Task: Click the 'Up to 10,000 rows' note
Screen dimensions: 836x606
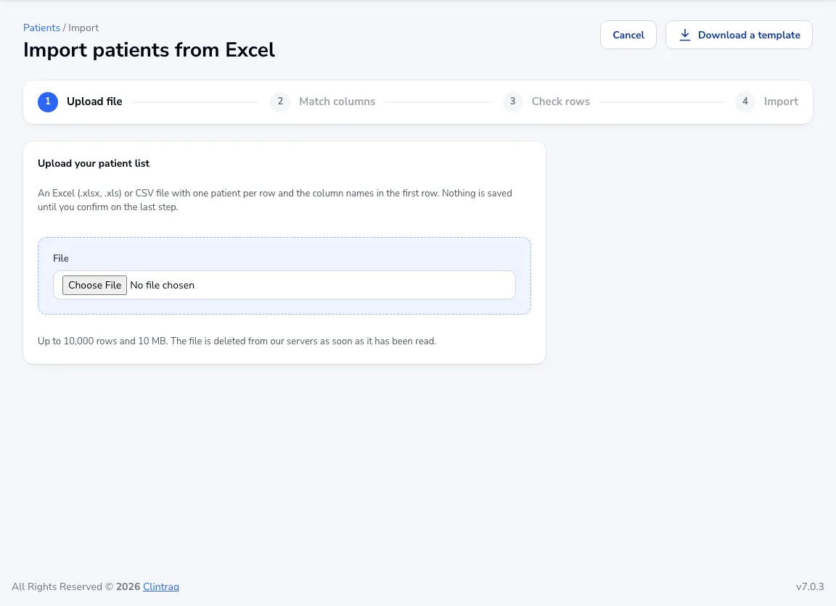Action: (237, 341)
